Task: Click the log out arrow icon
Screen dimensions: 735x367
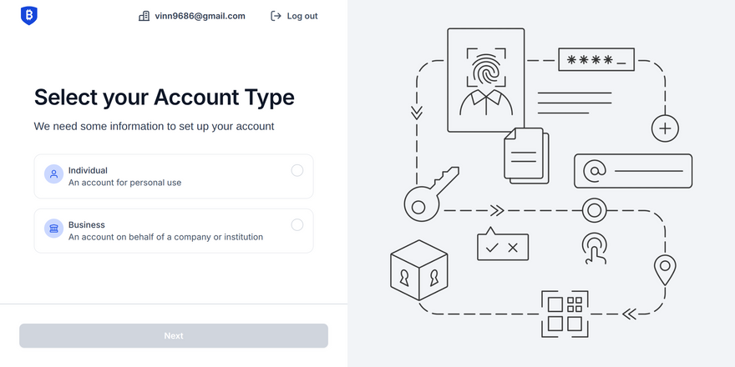Action: (x=276, y=16)
